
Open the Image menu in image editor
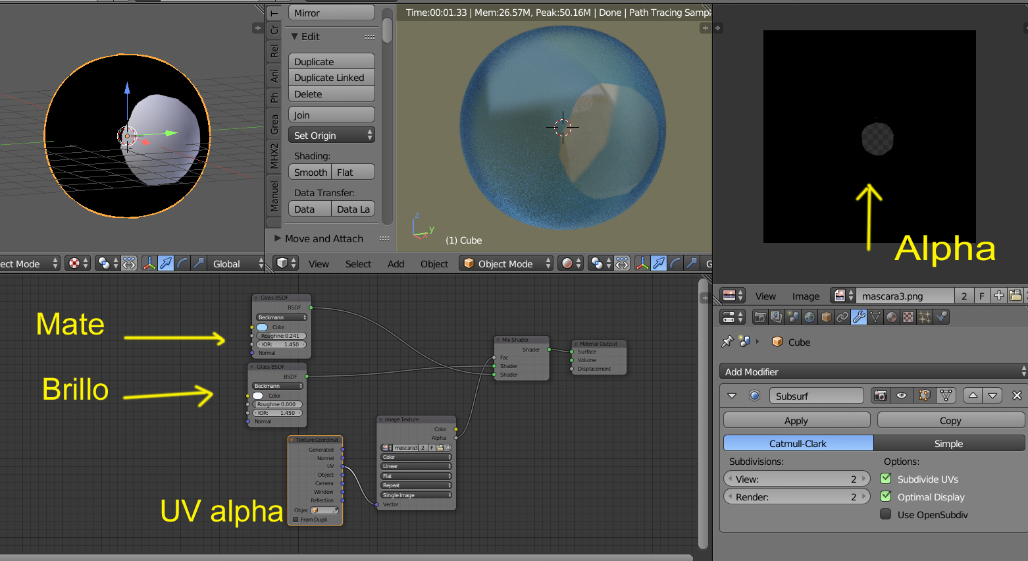coord(806,296)
